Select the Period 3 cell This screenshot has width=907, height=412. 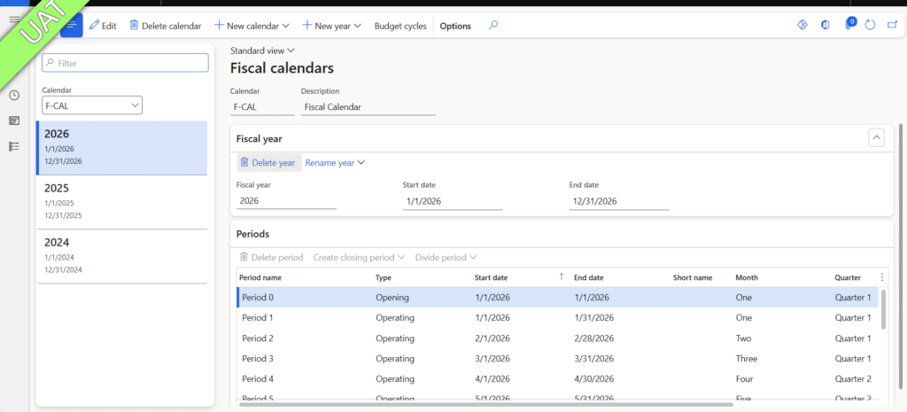pos(258,358)
